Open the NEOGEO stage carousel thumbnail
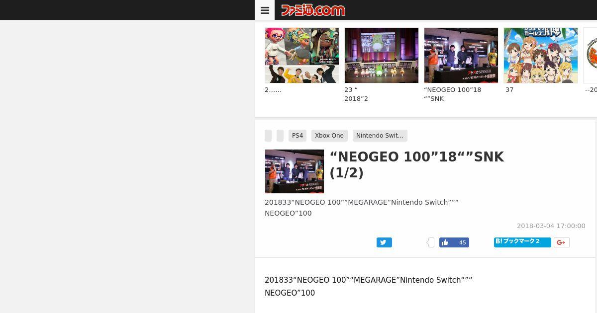Viewport: 597px width, 313px height. 461,55
